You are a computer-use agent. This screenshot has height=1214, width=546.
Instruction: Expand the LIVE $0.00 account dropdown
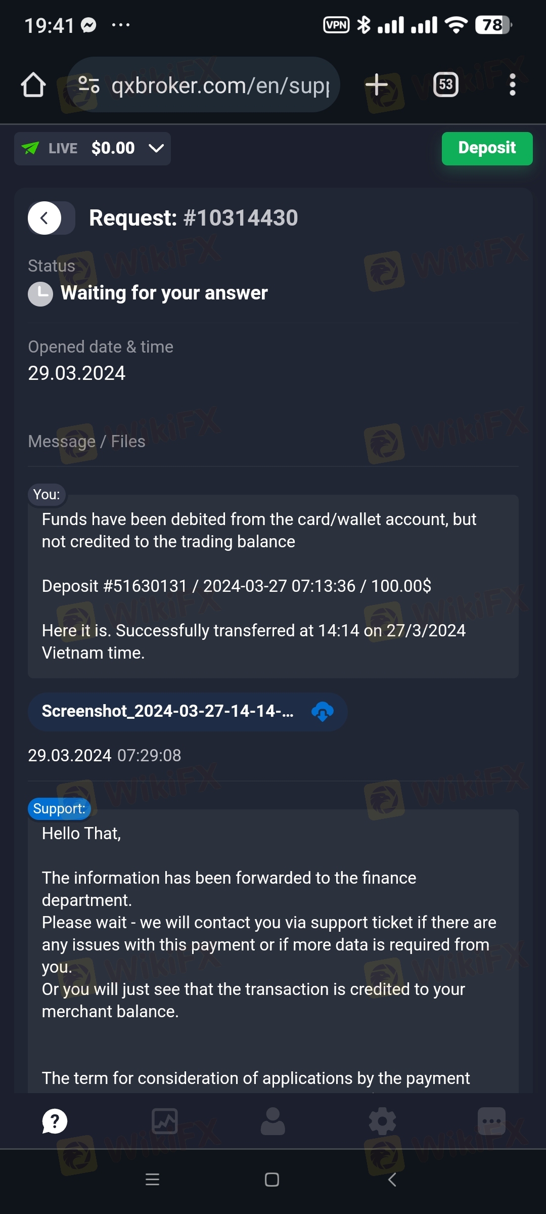pyautogui.click(x=93, y=148)
